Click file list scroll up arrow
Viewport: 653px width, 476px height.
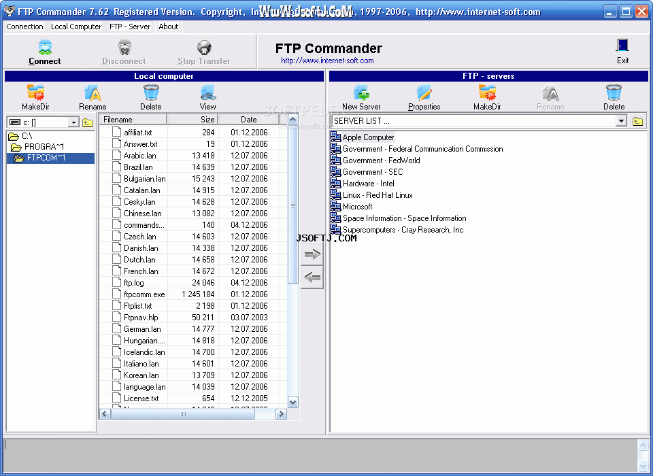point(292,120)
